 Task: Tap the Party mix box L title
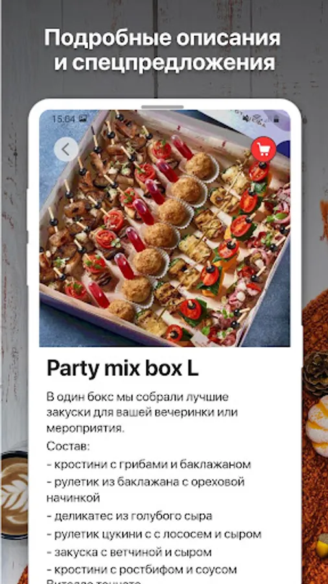(123, 369)
